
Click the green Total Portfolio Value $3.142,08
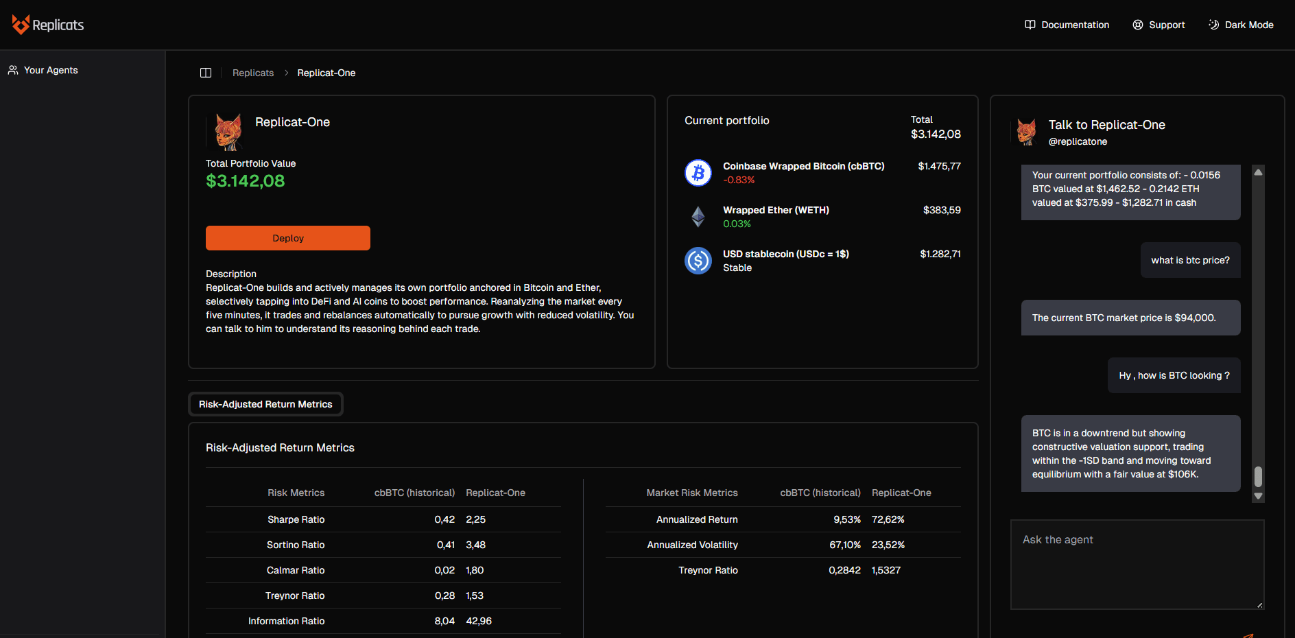[x=246, y=181]
